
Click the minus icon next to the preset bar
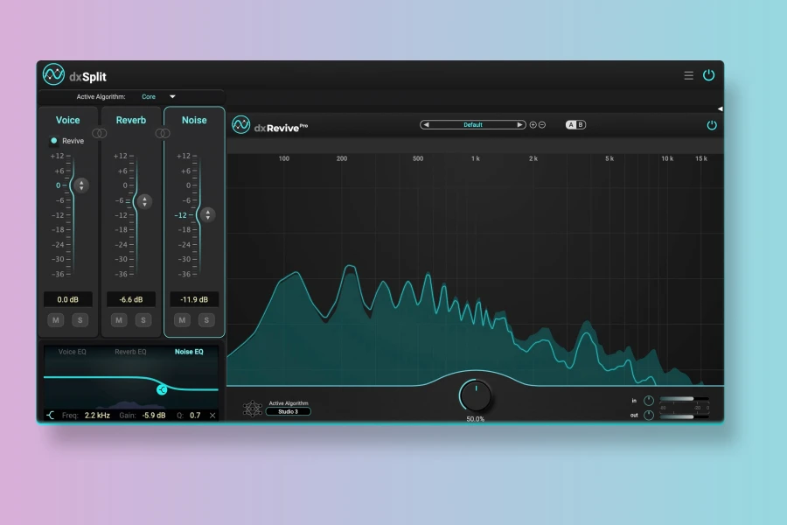(x=542, y=125)
